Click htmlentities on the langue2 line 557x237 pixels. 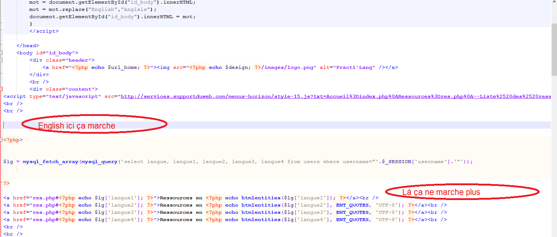tap(261, 205)
